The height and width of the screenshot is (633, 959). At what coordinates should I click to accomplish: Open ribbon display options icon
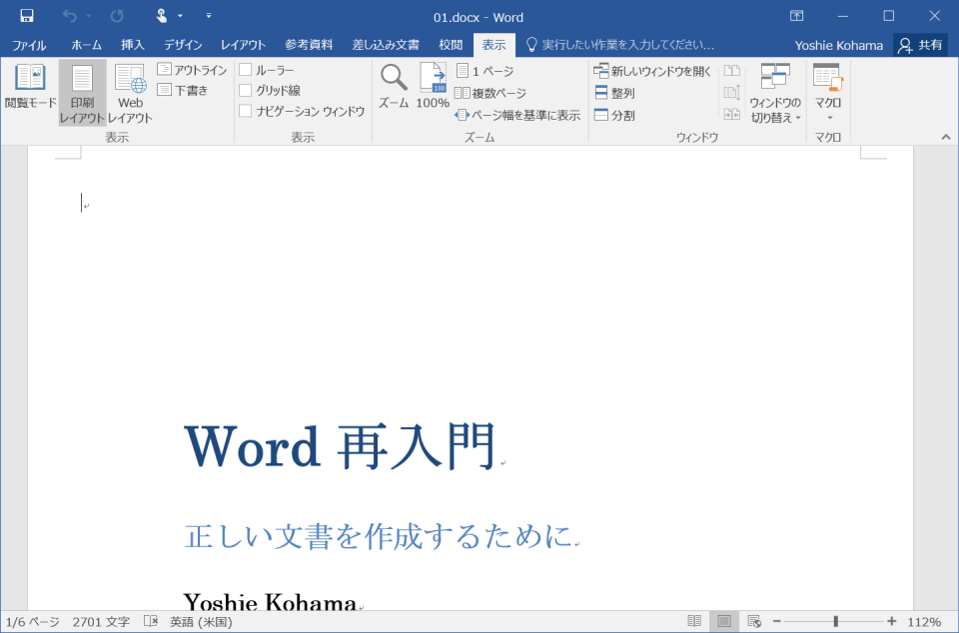click(796, 17)
